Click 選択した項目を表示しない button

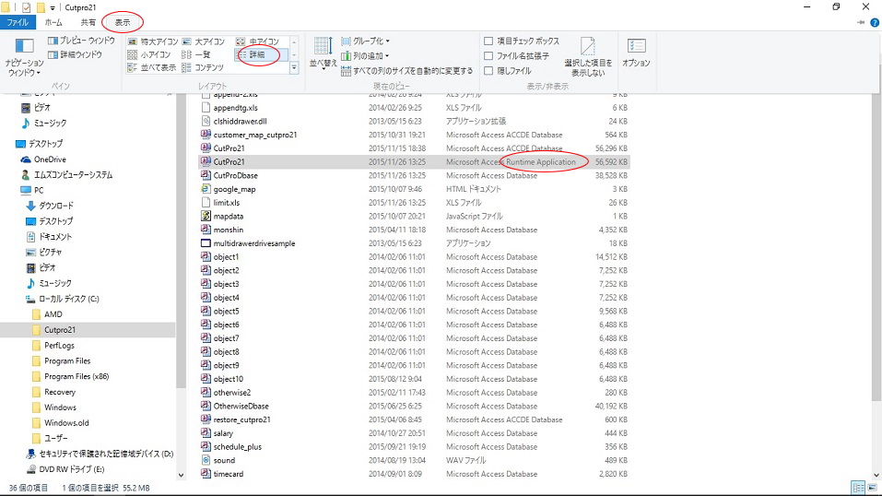click(x=588, y=57)
